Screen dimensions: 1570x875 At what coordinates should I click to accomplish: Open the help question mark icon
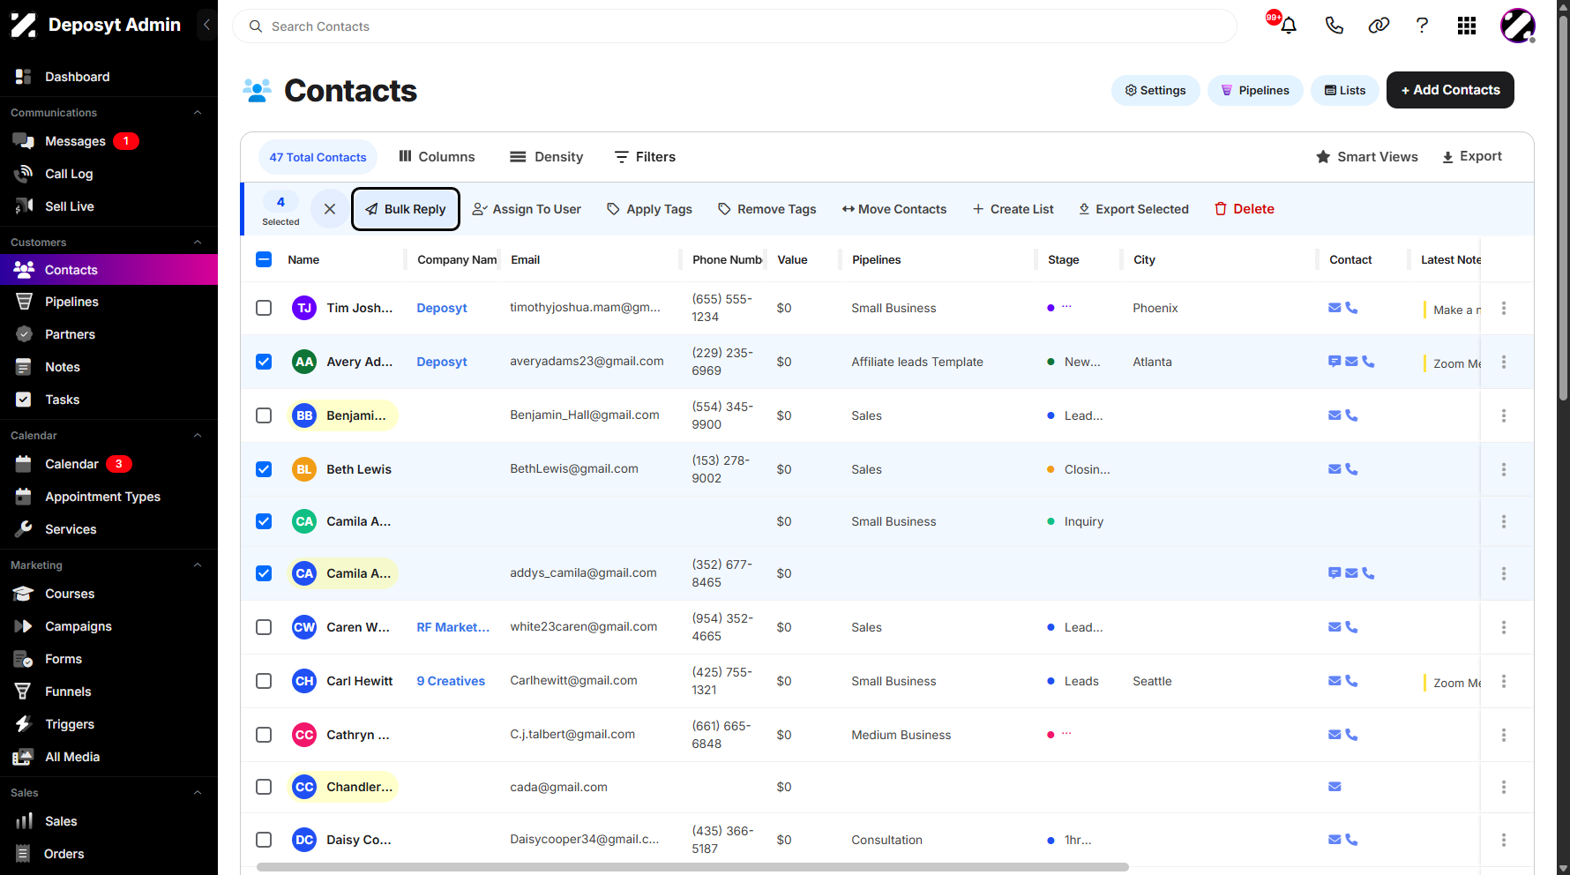1422,26
